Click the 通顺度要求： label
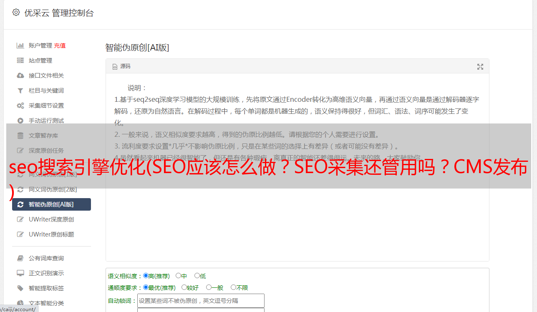Image resolution: width=537 pixels, height=312 pixels. point(125,288)
